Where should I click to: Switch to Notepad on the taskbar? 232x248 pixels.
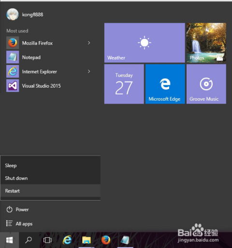pos(125,240)
